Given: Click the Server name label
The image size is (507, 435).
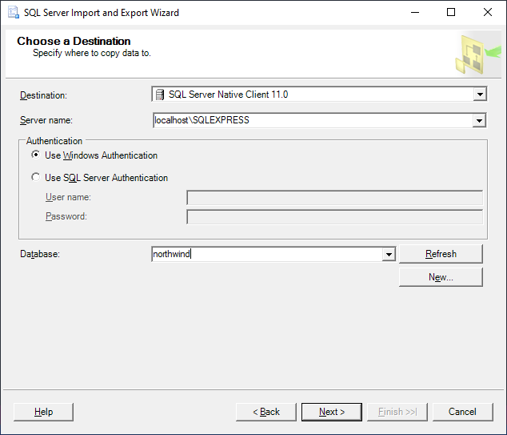Looking at the screenshot, I should coord(46,120).
